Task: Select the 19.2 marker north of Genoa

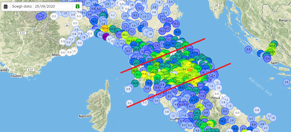Action: (x=94, y=21)
